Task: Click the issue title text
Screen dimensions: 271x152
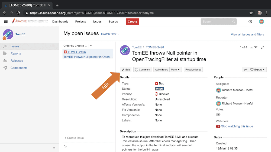Action: pyautogui.click(x=169, y=56)
